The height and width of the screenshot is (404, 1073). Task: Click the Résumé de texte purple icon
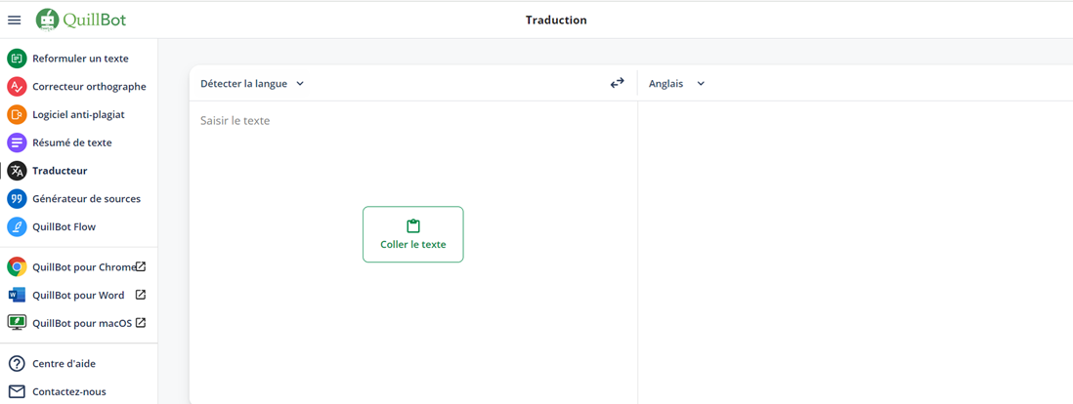click(17, 142)
